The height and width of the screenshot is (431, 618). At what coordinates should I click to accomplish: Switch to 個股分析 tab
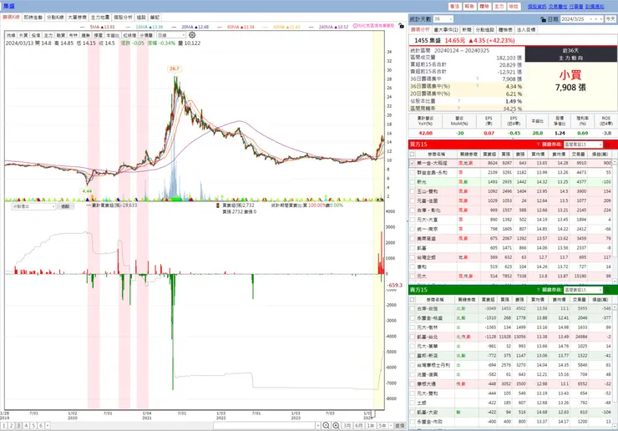tap(123, 18)
